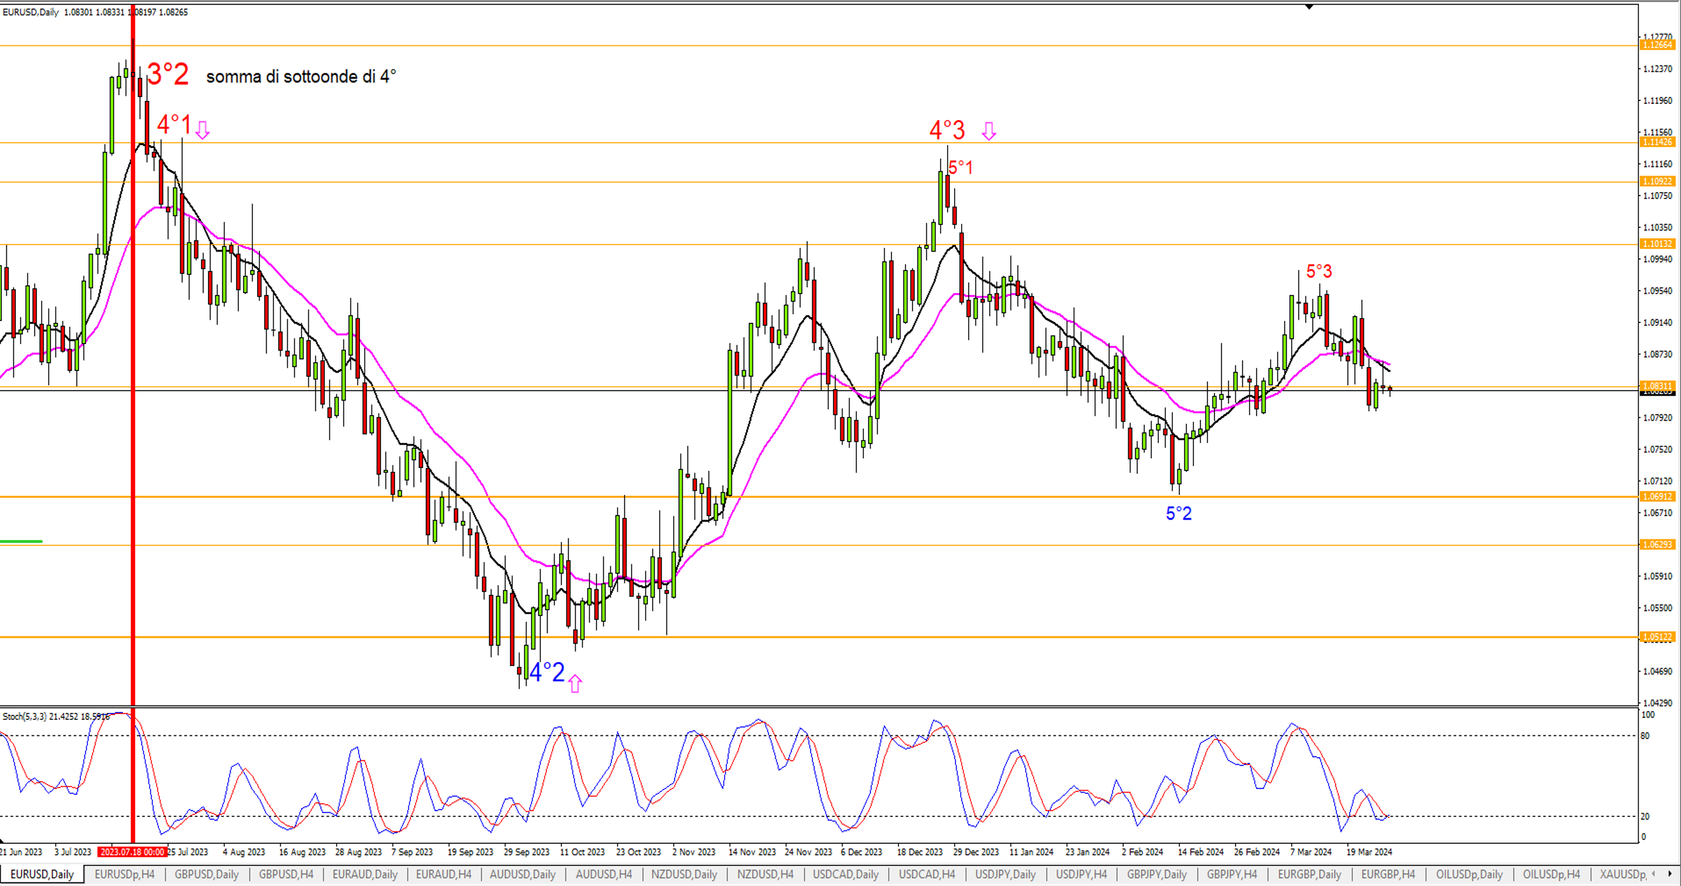
Task: Open the OILUSDp,Daily chart tab
Action: [x=1470, y=875]
